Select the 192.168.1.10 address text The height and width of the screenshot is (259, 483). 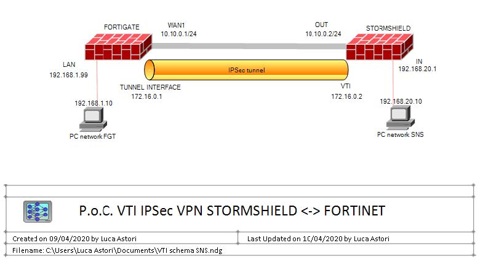click(x=94, y=103)
